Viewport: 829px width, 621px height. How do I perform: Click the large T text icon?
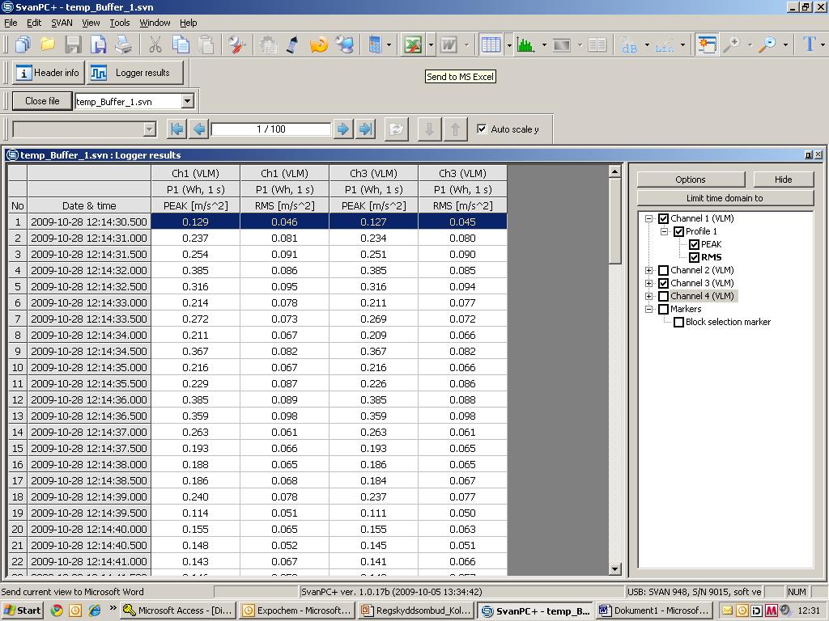click(809, 44)
